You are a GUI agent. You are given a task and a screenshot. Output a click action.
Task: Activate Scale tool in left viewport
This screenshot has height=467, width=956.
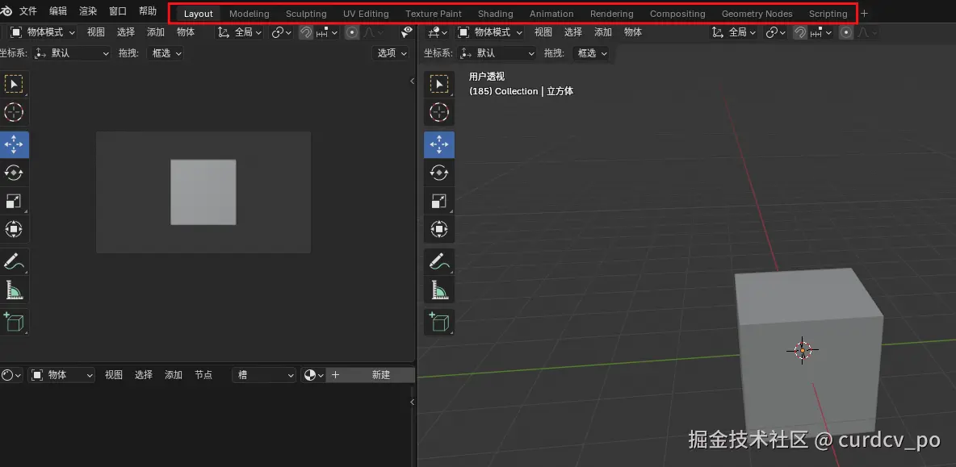coord(14,201)
